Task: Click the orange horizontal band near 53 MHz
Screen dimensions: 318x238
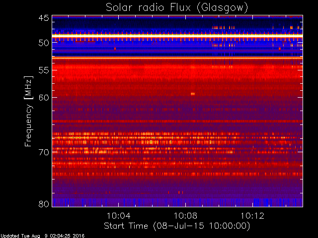Action: (x=177, y=58)
